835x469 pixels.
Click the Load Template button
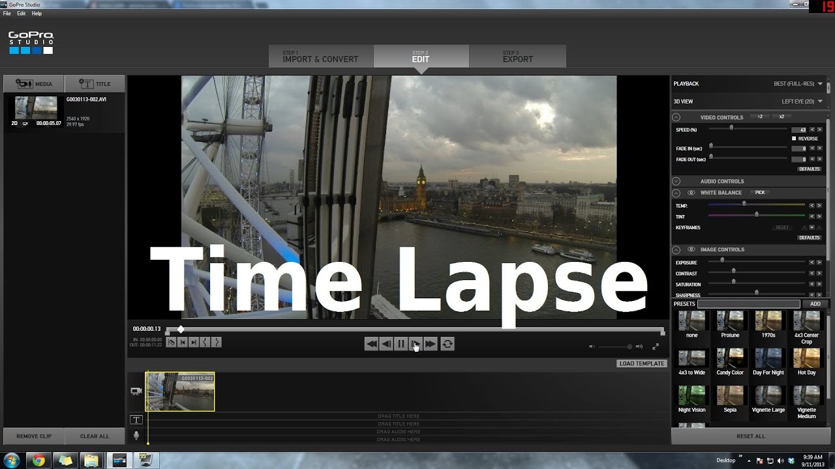pos(642,363)
